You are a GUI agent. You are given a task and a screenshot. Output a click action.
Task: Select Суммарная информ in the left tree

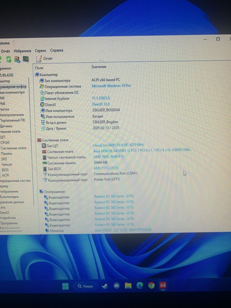tap(13, 87)
